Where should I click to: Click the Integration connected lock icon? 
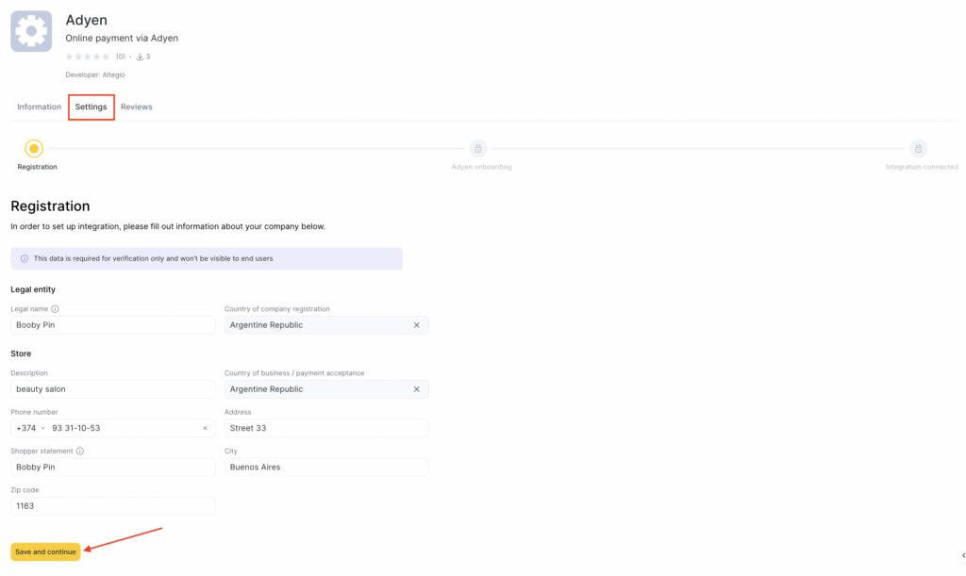click(x=918, y=149)
